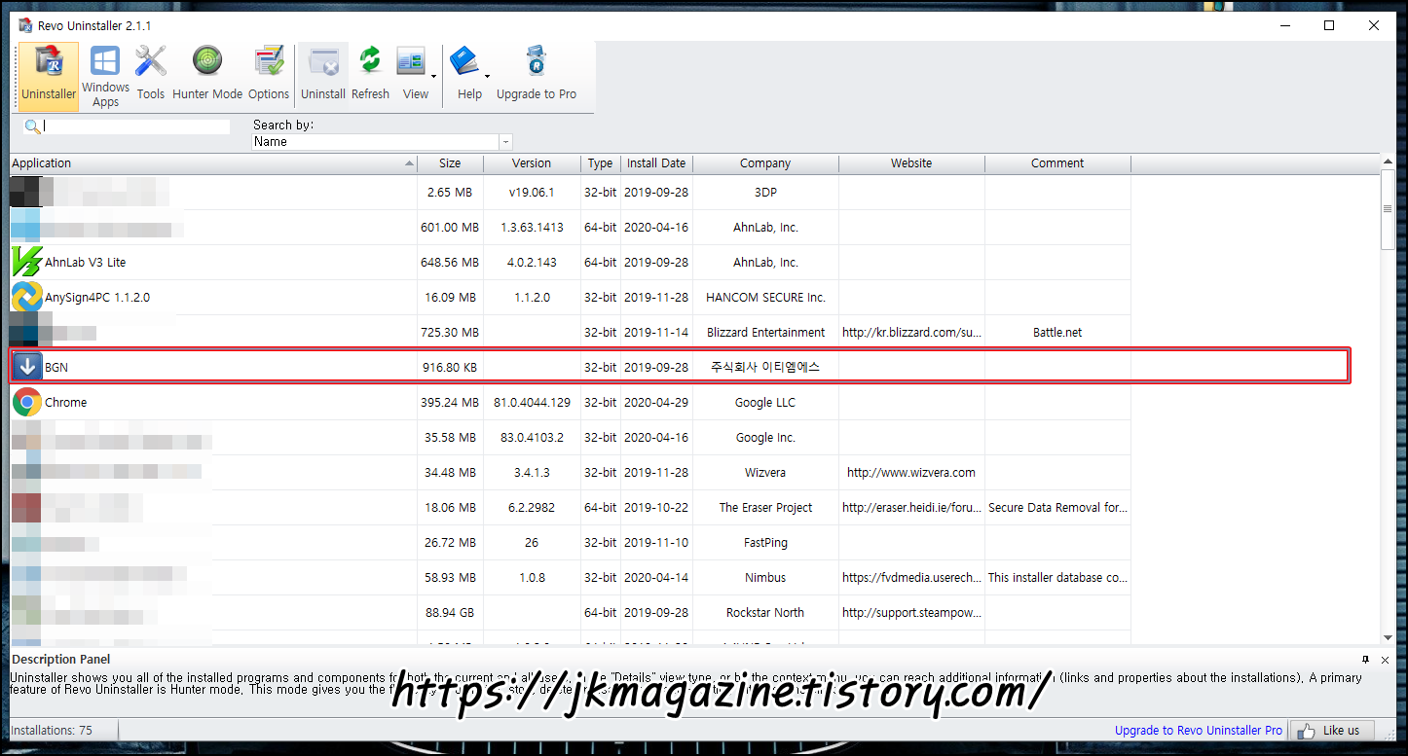This screenshot has width=1408, height=756.
Task: Select the AnySign4PC 1.1.2.0 row
Action: click(571, 297)
